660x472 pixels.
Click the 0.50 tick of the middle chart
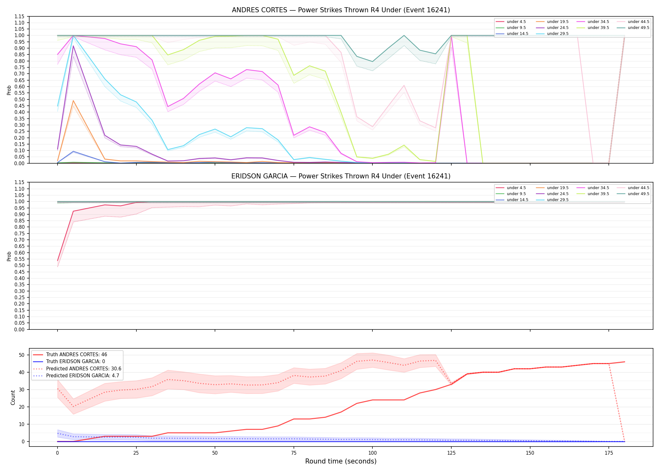tap(19, 266)
